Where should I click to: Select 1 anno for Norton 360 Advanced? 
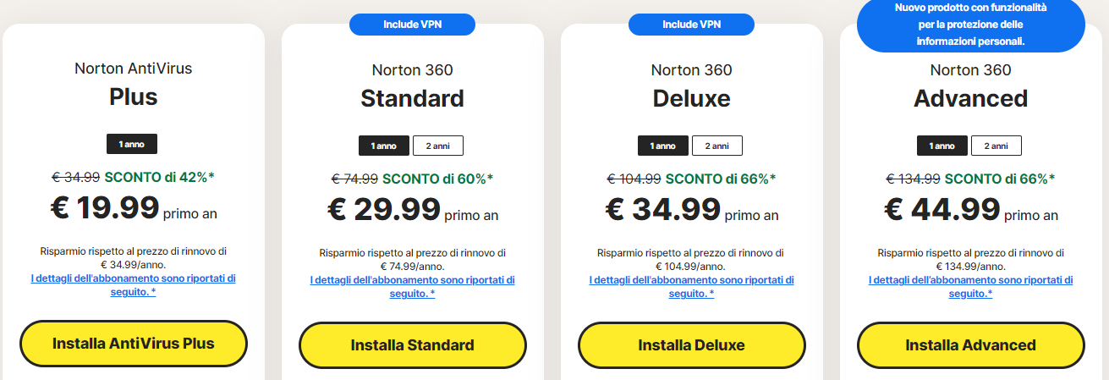point(942,146)
